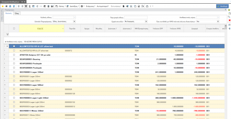Switch to the Όλες tab

coord(17,14)
